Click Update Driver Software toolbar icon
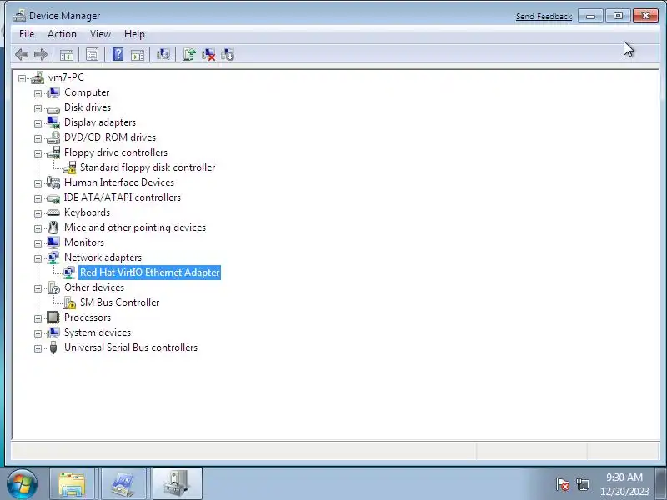The height and width of the screenshot is (500, 667). coord(189,54)
